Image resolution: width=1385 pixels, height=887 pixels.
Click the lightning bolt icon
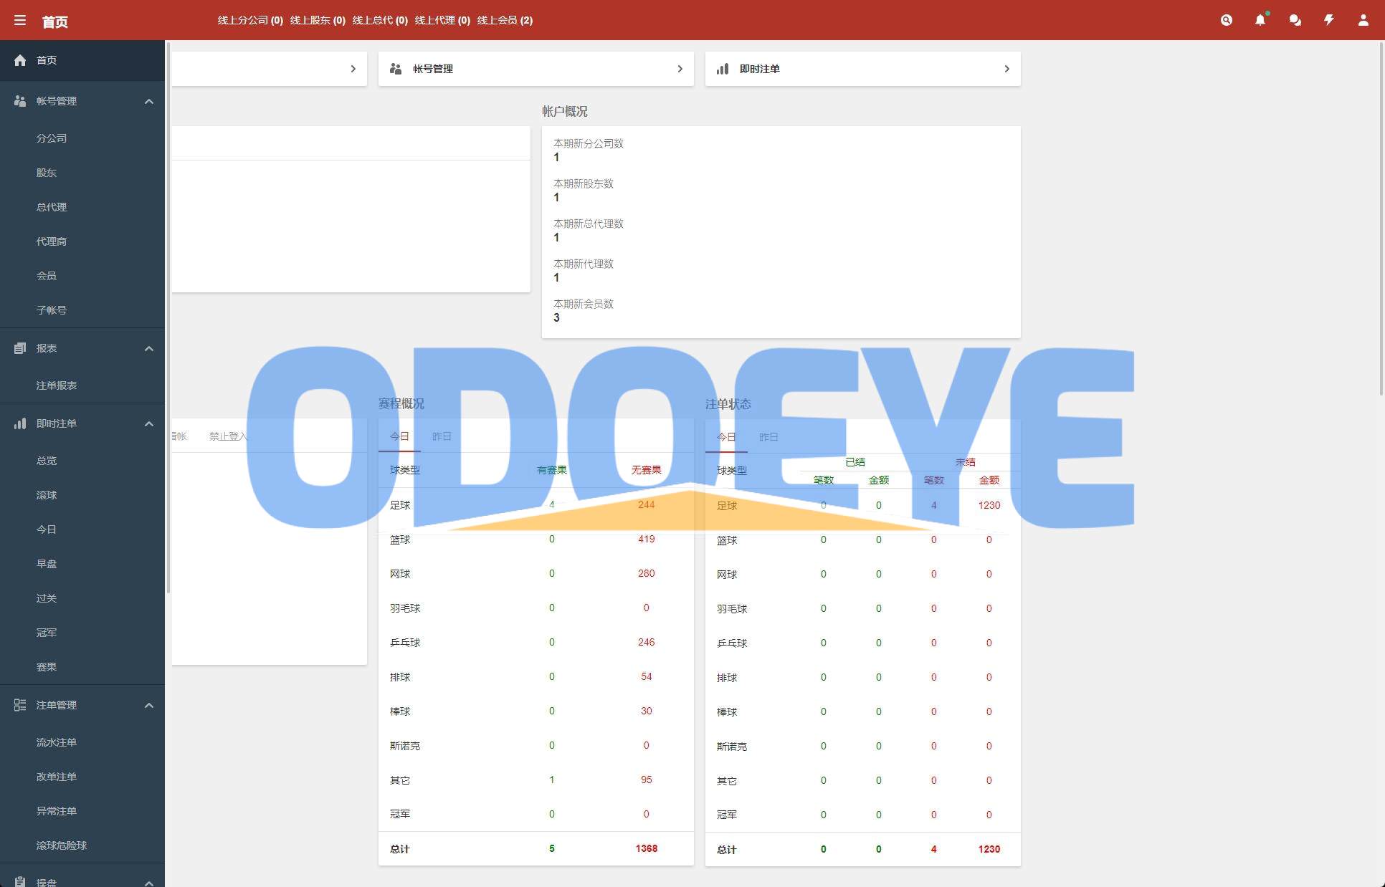(x=1329, y=20)
